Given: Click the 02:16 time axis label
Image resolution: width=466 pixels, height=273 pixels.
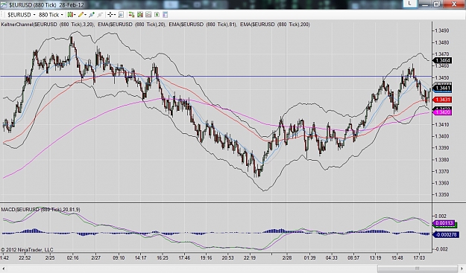Looking at the screenshot, I should tap(72, 258).
